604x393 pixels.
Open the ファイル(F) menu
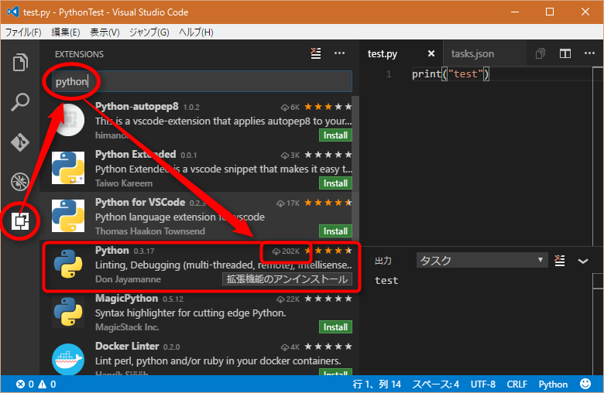[23, 32]
